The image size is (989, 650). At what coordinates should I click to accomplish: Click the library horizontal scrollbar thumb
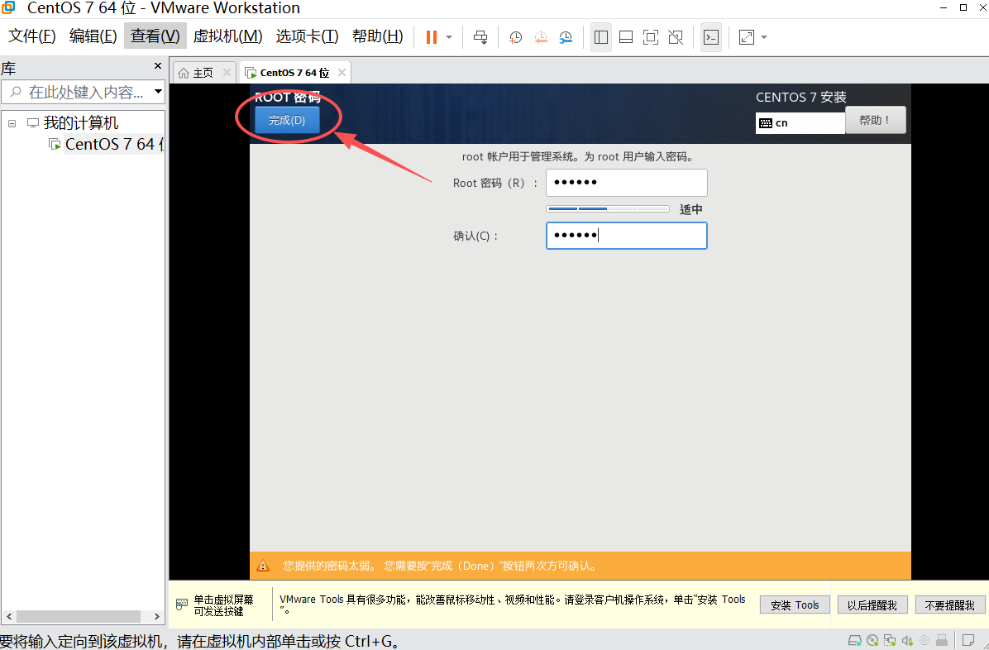pos(79,616)
